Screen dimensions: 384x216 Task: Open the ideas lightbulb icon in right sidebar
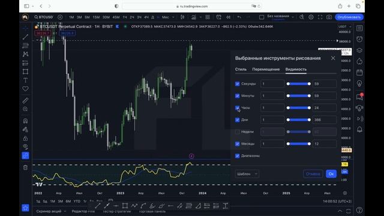[359, 83]
